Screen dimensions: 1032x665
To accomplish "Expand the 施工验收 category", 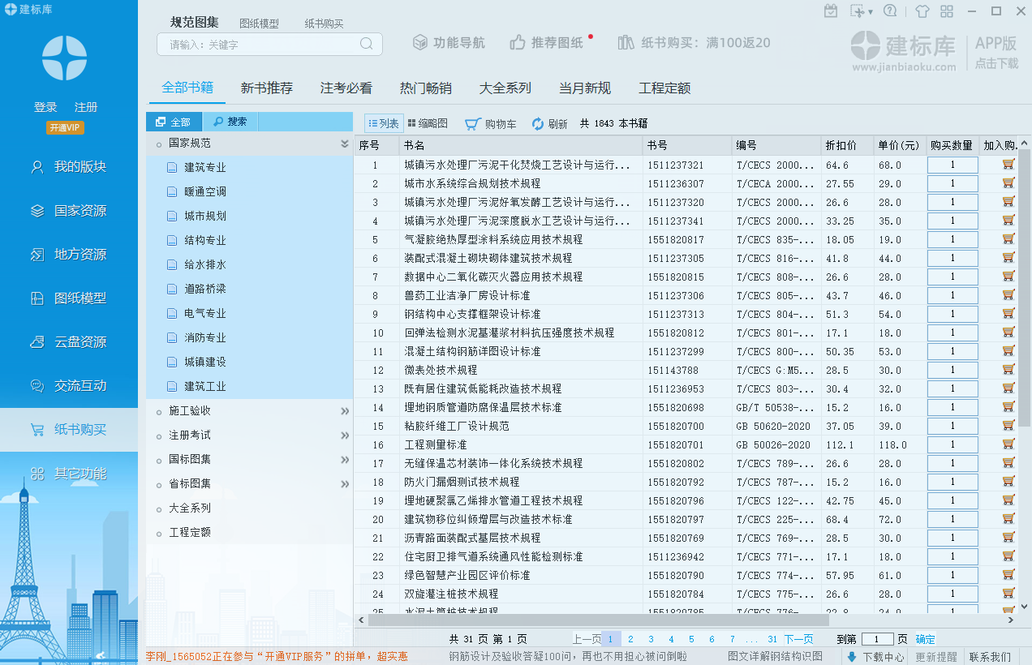I will [x=344, y=411].
